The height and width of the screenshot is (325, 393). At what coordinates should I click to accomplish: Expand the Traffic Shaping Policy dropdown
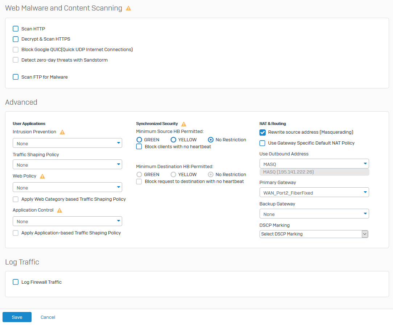67,164
